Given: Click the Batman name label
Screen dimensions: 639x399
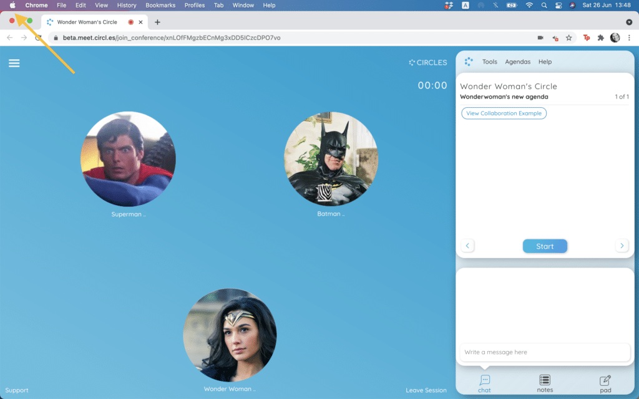Looking at the screenshot, I should (331, 214).
